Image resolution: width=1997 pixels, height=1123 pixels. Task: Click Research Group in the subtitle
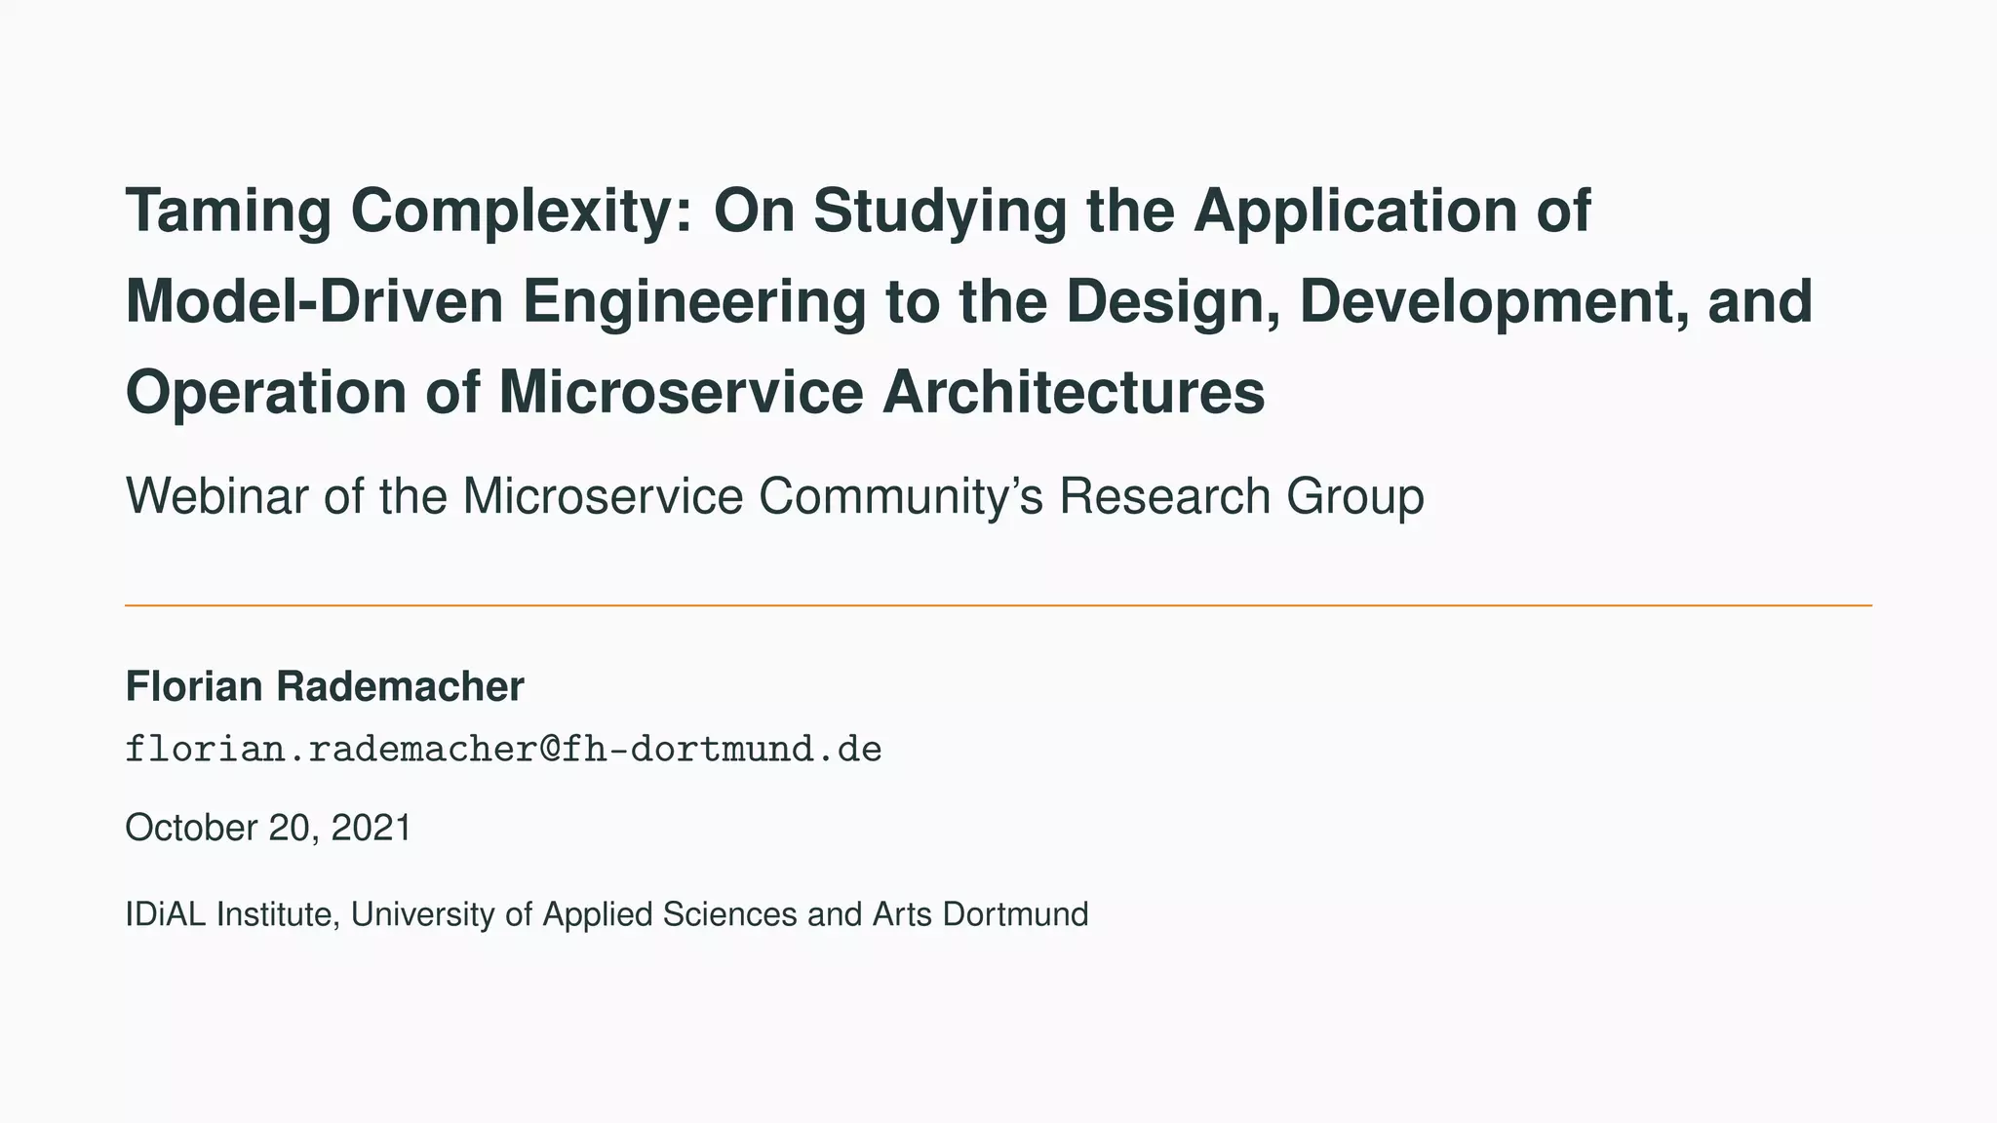(1241, 497)
